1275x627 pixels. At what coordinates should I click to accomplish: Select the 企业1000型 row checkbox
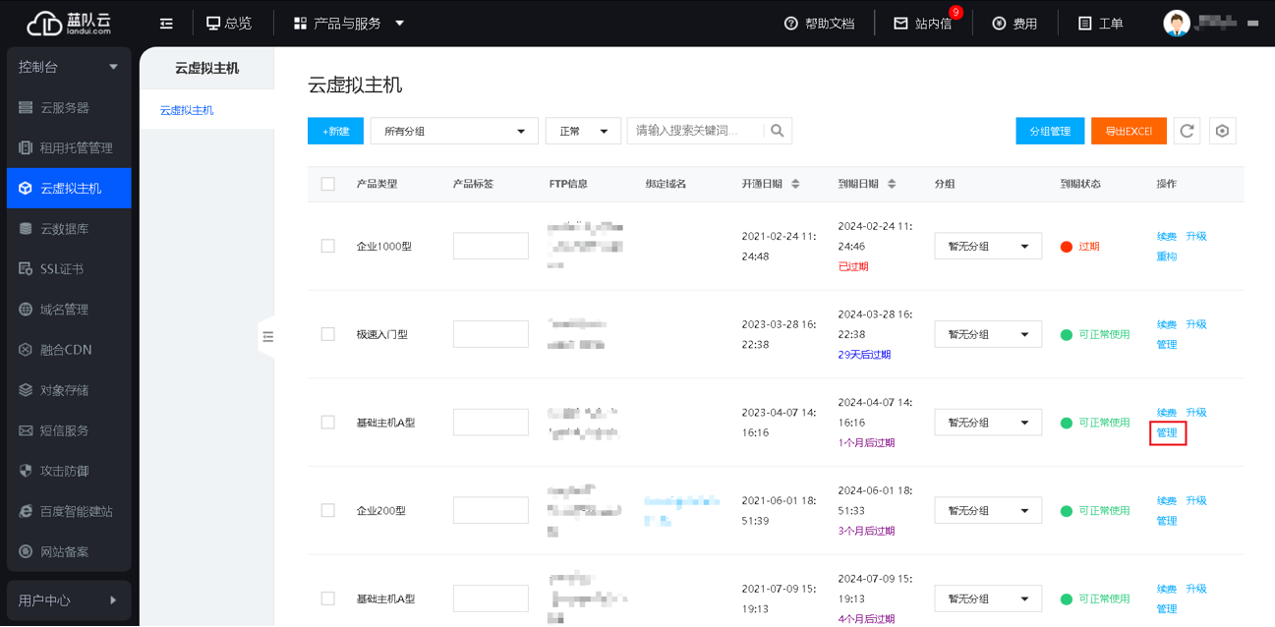327,246
